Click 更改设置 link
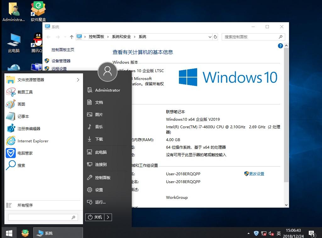This screenshot has height=238, width=322. tap(256, 174)
